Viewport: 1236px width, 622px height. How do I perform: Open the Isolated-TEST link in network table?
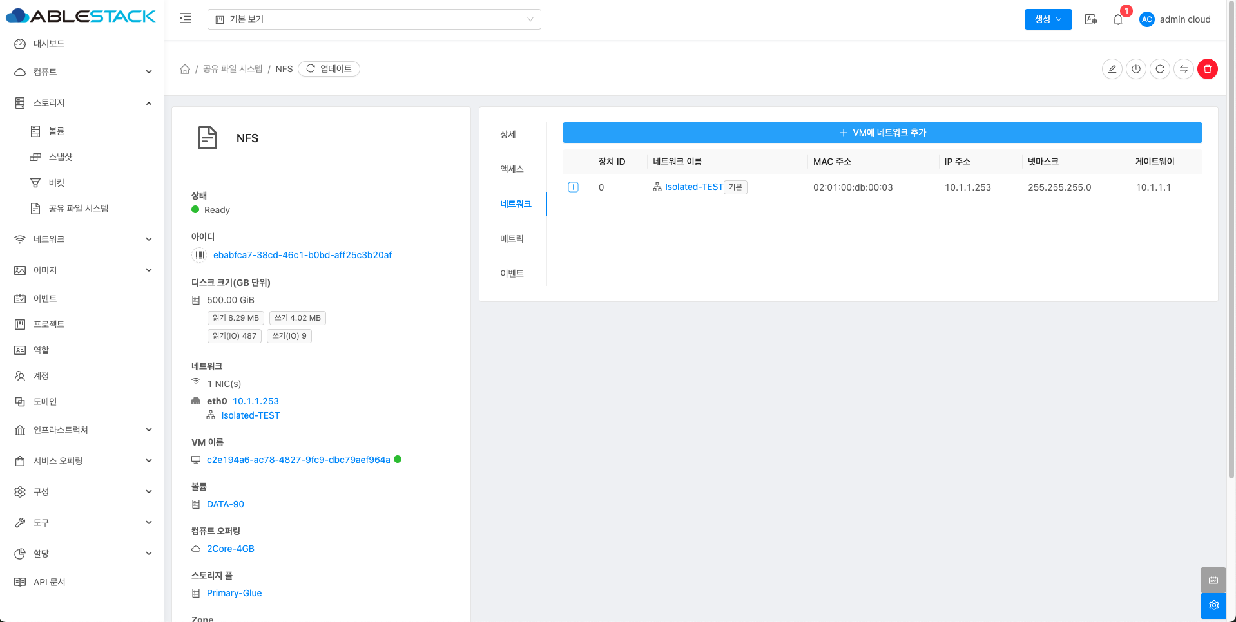click(693, 187)
